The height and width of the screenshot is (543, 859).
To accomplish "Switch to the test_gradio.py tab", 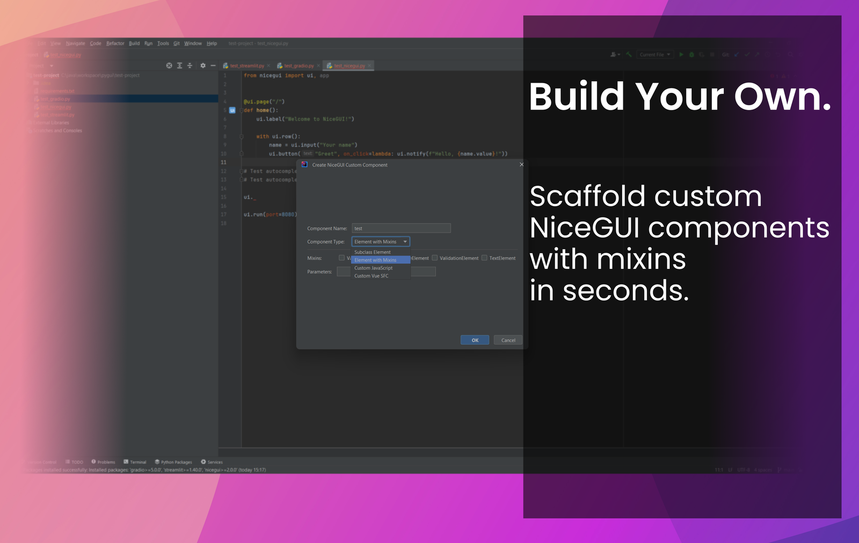I will tap(299, 66).
